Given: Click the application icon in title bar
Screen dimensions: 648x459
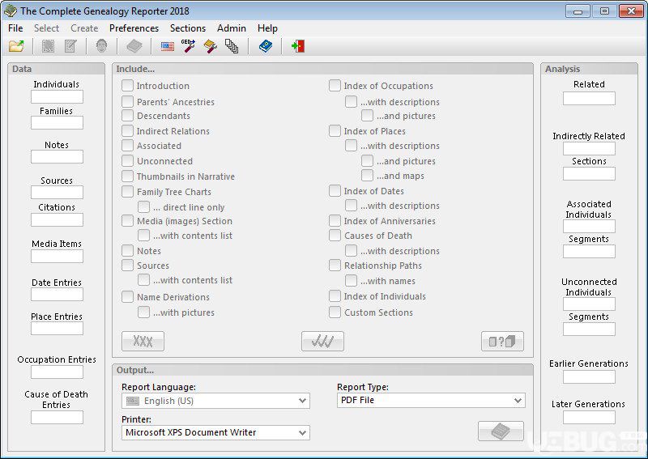Looking at the screenshot, I should 10,11.
